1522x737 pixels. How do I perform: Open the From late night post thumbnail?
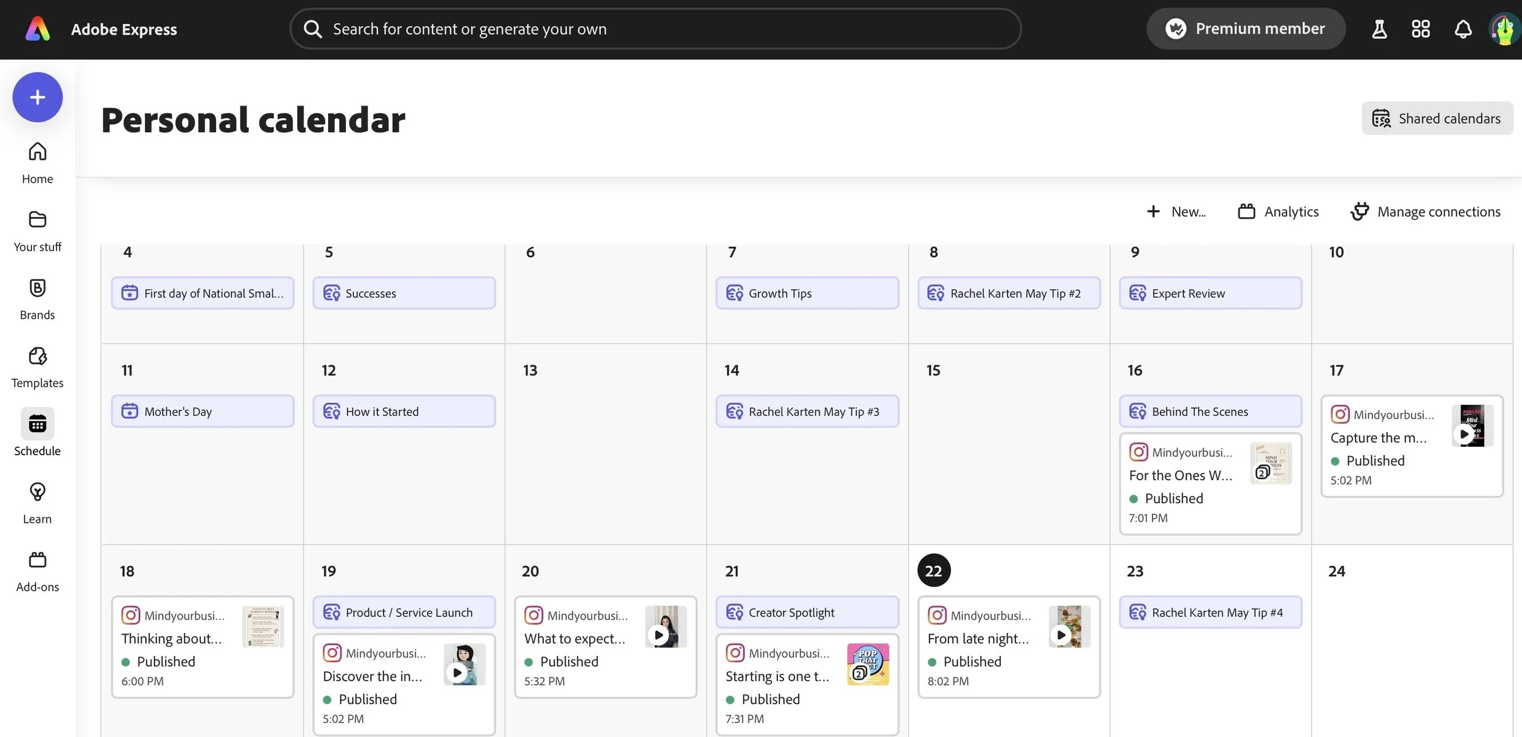[1069, 626]
